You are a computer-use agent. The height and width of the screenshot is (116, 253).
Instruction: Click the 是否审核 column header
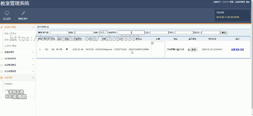coord(192,39)
